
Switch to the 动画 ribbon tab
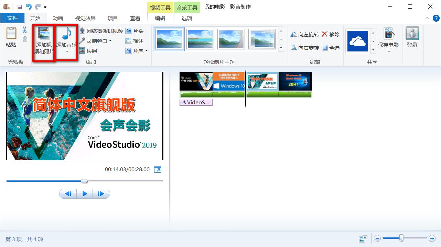pos(58,18)
